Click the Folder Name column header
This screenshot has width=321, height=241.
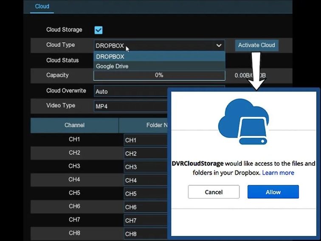(144, 125)
